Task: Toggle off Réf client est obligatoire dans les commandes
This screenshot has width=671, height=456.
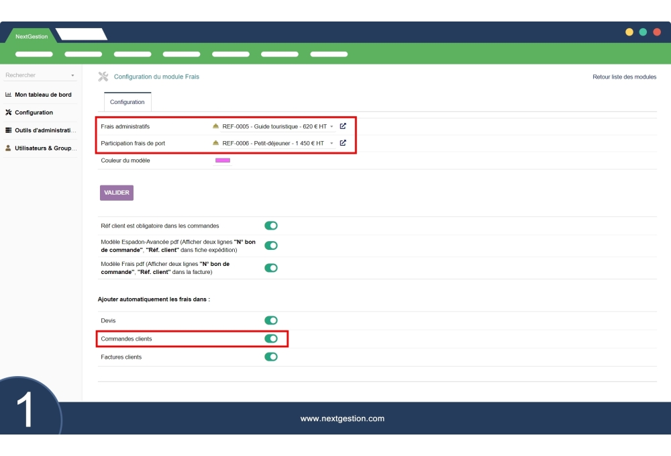Action: [271, 226]
